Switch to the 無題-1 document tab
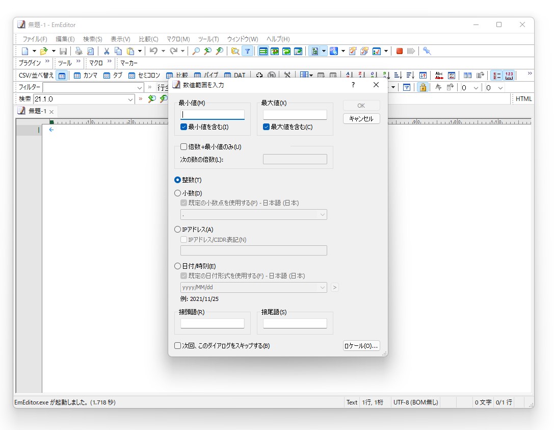 coord(37,111)
